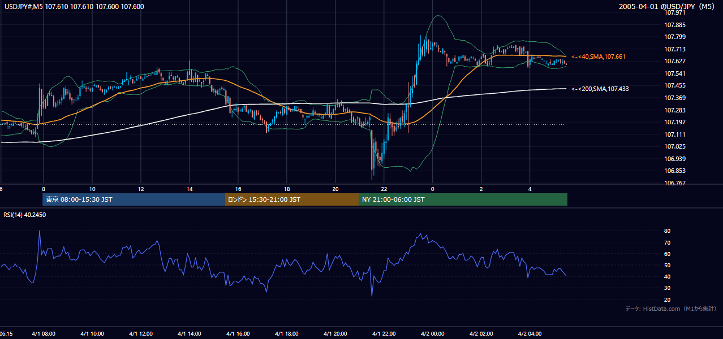Click price level 107.885 on the axis
Viewport: 723px width, 339px height.
click(675, 25)
